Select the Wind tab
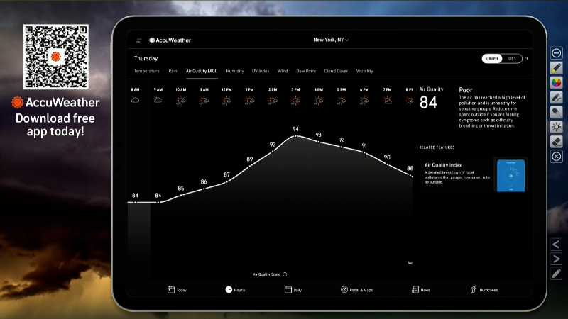 [x=283, y=71]
